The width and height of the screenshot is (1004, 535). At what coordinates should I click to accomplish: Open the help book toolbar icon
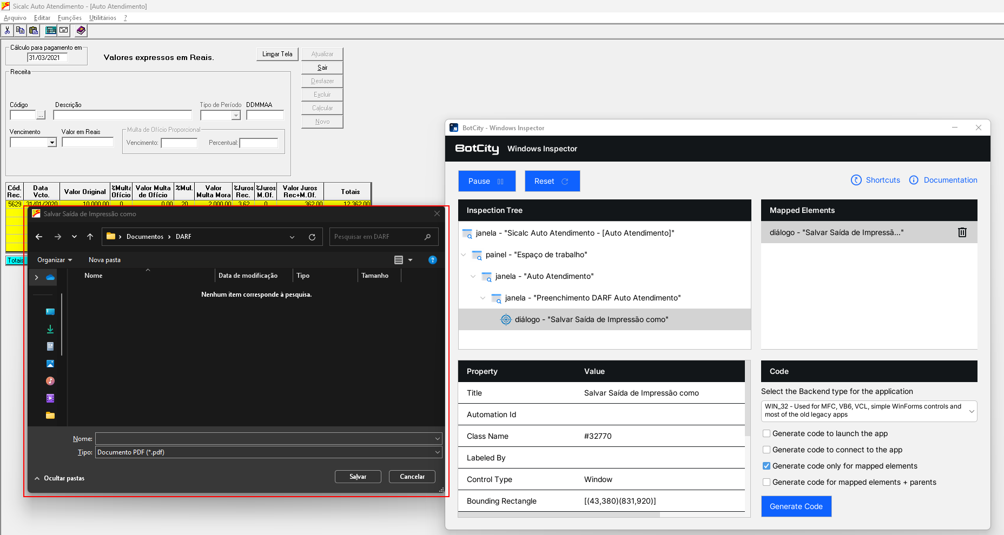point(81,30)
